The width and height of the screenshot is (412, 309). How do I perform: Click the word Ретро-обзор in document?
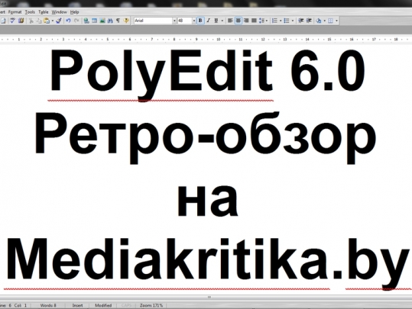pos(206,137)
